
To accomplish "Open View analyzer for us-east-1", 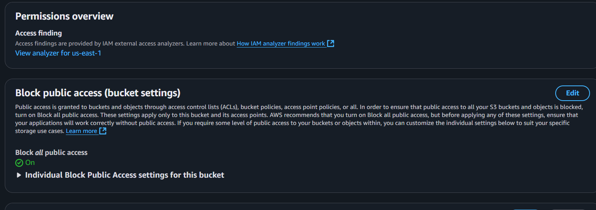I will coord(58,53).
